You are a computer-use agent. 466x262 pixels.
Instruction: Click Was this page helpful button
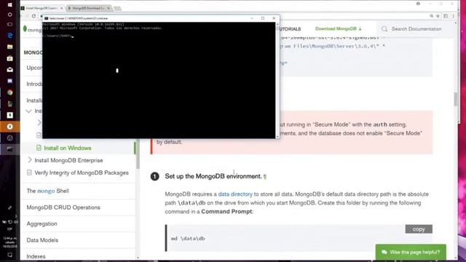[411, 253]
